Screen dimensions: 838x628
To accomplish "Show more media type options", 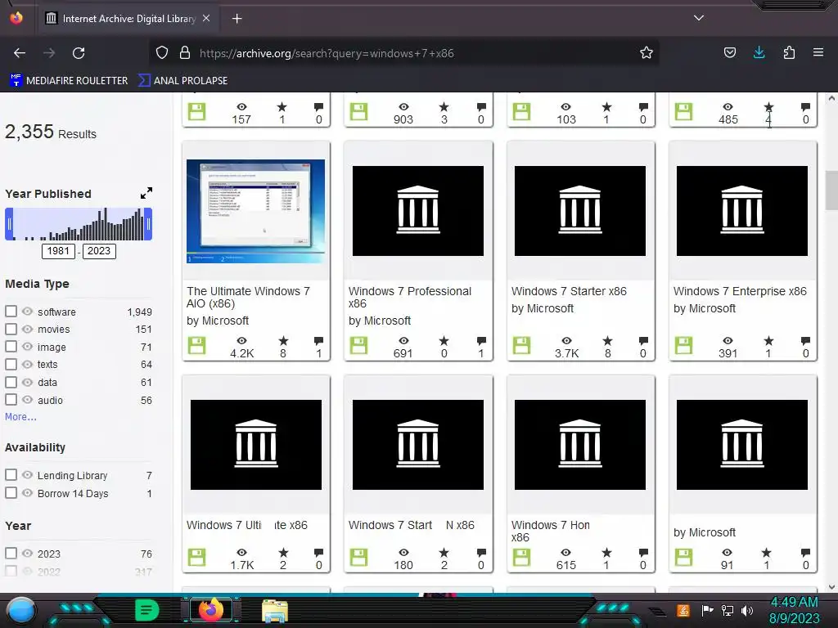I will [x=20, y=416].
